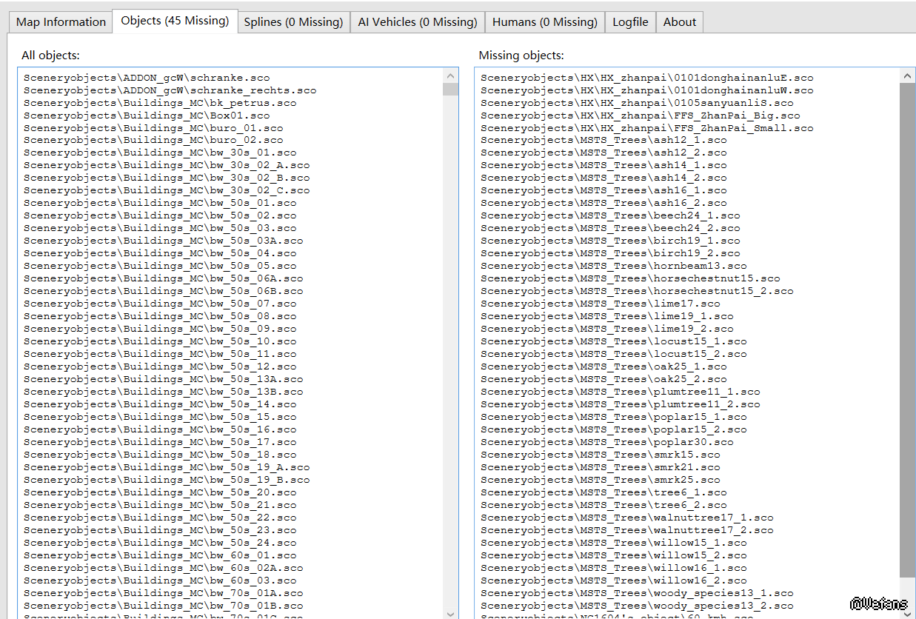916x619 pixels.
Task: Select bk_petrus.sco in the All objects list
Action: (x=160, y=103)
